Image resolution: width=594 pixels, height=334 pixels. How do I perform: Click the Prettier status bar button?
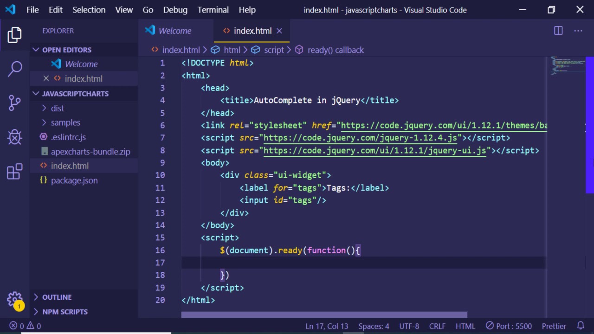point(554,326)
